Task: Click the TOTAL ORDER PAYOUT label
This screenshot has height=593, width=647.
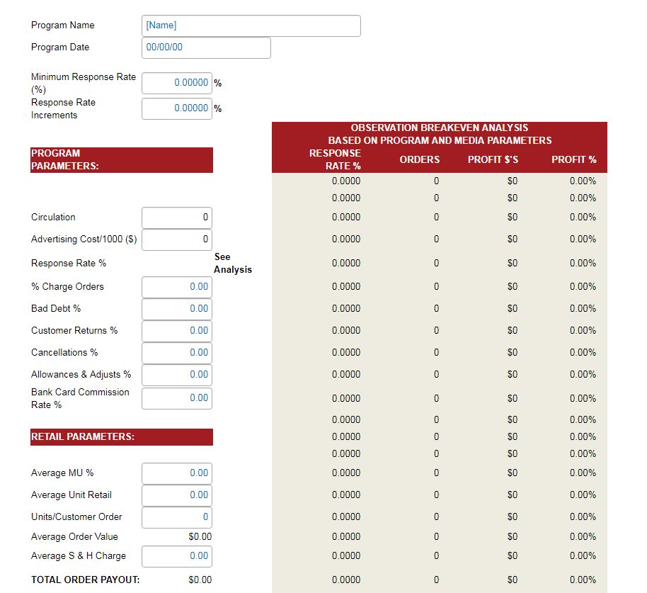Action: [86, 580]
